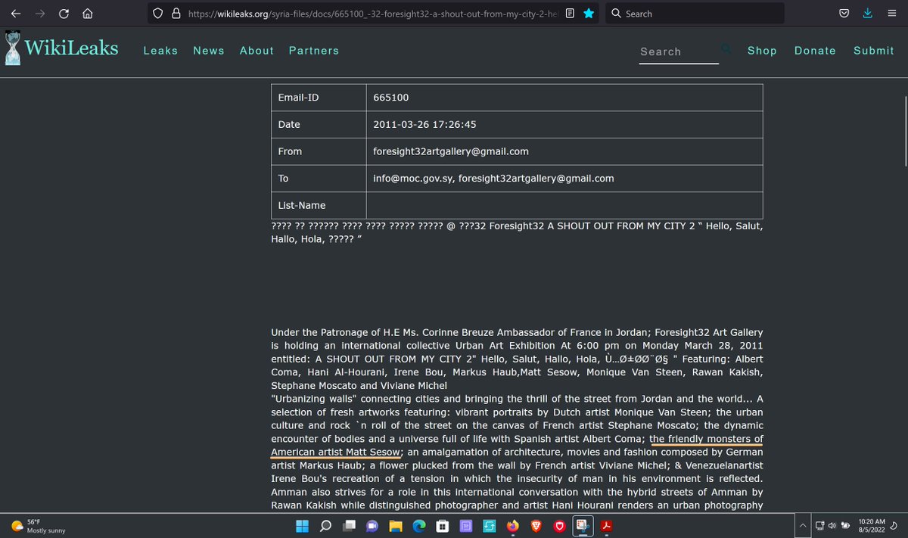Click the WikiLeaks site search field
This screenshot has height=538, width=908.
pyautogui.click(x=679, y=51)
